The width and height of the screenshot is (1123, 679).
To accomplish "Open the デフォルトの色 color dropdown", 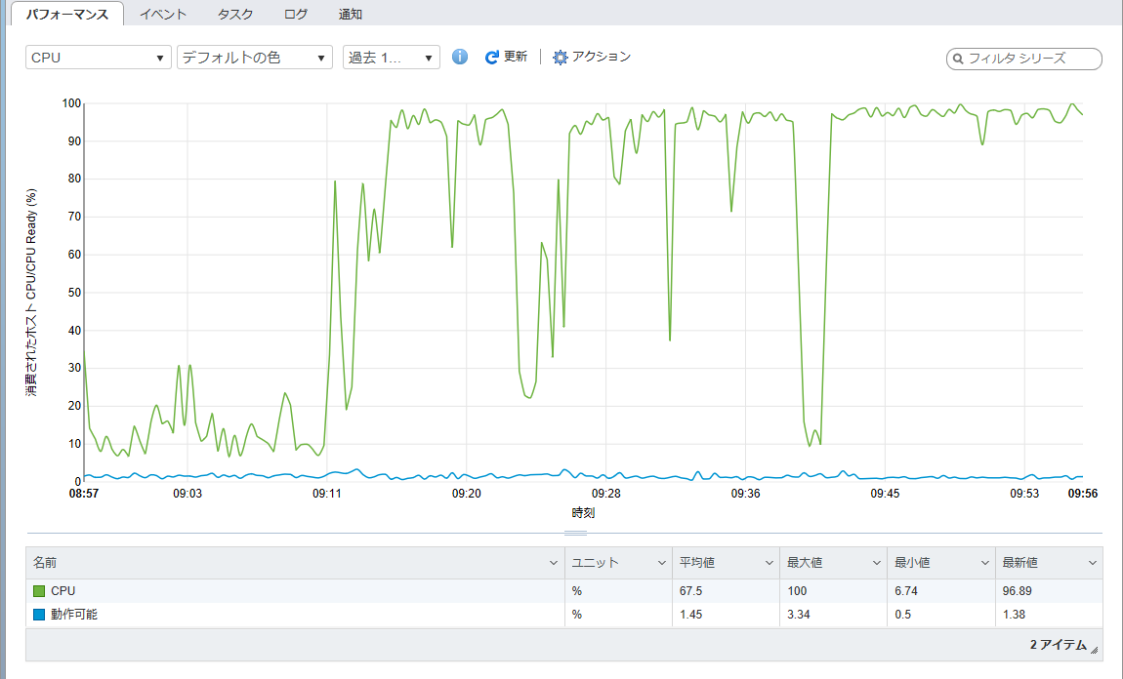I will (254, 58).
